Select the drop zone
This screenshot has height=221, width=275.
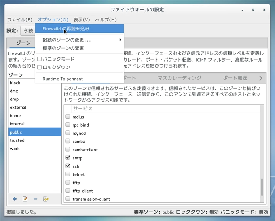pos(35,99)
